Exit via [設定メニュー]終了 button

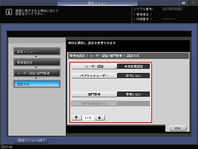coord(31,141)
